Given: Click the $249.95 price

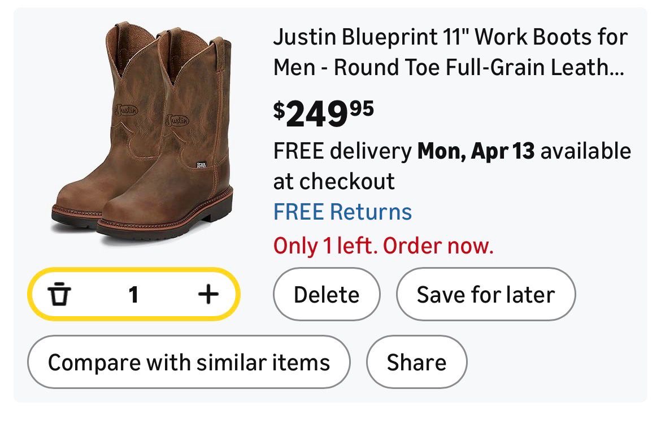Looking at the screenshot, I should [324, 112].
